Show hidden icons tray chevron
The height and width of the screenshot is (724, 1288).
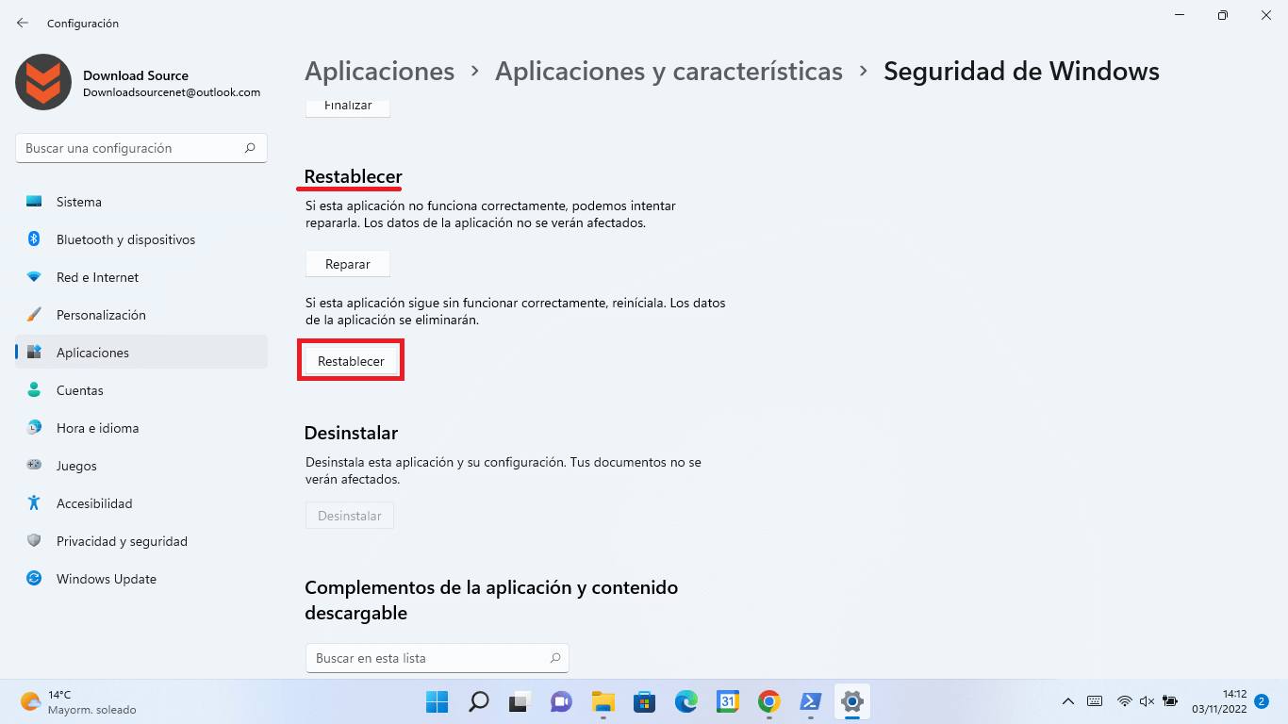[1068, 701]
